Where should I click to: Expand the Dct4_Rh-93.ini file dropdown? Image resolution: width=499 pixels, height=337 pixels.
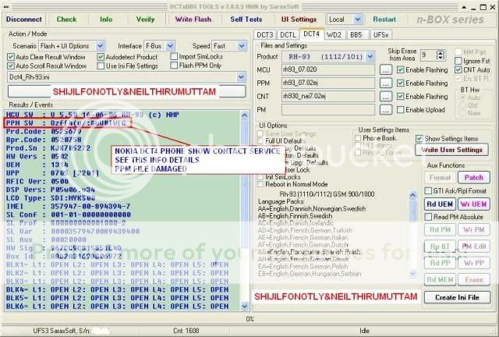[x=241, y=76]
